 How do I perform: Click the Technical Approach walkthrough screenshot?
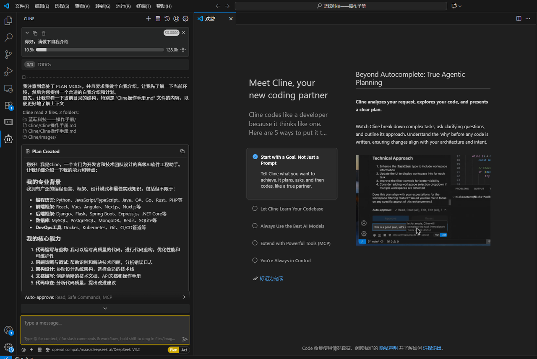pos(423,200)
